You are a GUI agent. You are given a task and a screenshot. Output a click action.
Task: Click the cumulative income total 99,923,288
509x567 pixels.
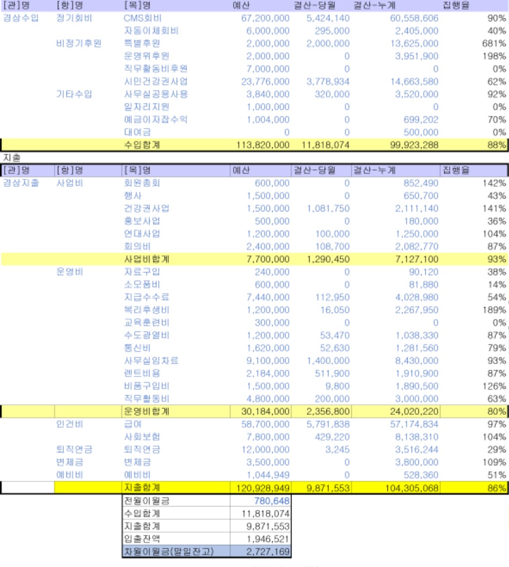[414, 145]
